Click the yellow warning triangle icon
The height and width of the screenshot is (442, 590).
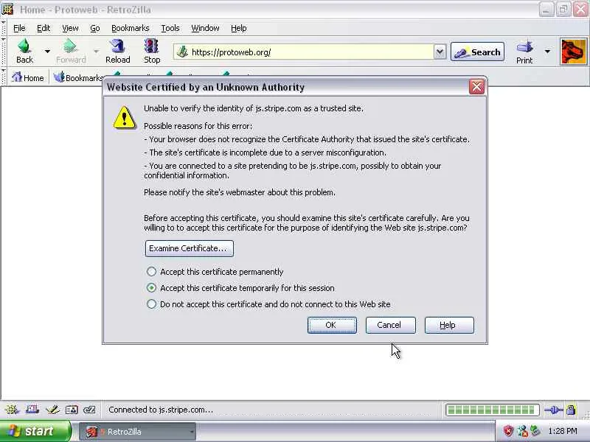pos(125,118)
